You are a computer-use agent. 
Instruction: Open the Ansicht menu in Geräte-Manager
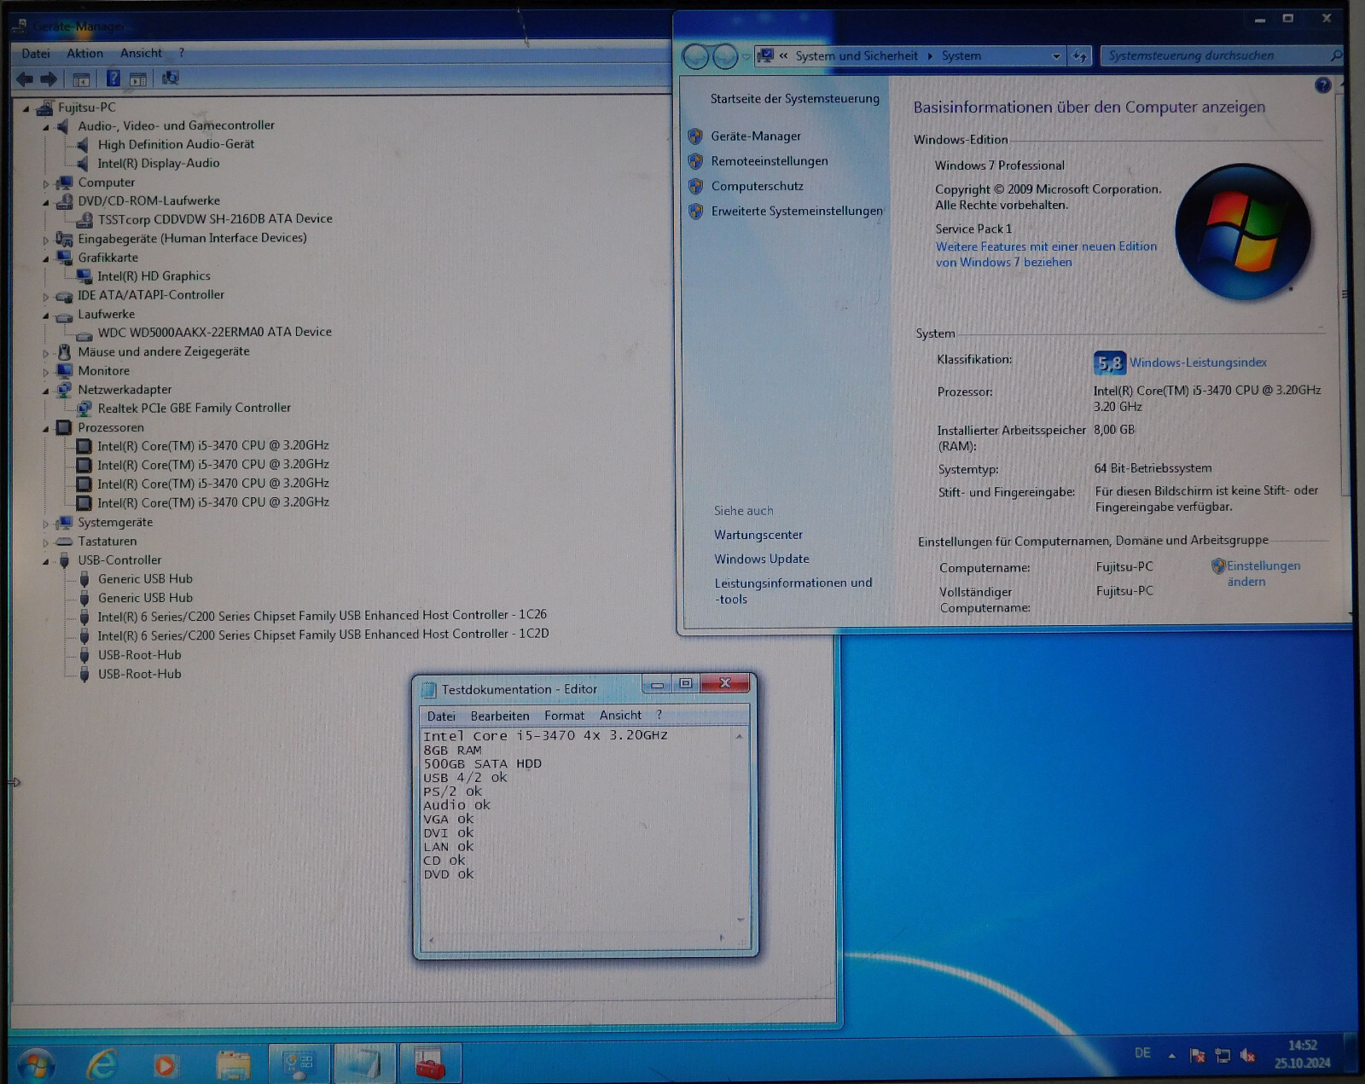coord(141,54)
